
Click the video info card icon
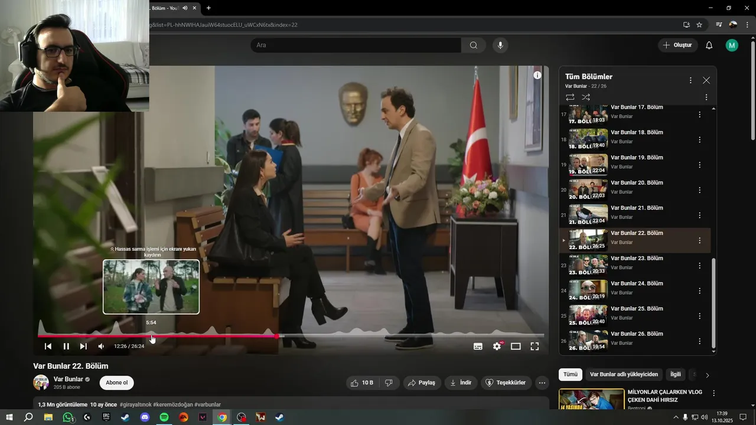(537, 76)
